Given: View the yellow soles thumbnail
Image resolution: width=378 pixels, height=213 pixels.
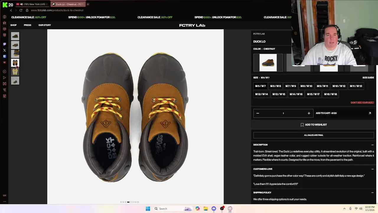Looking at the screenshot, I should point(15,72).
